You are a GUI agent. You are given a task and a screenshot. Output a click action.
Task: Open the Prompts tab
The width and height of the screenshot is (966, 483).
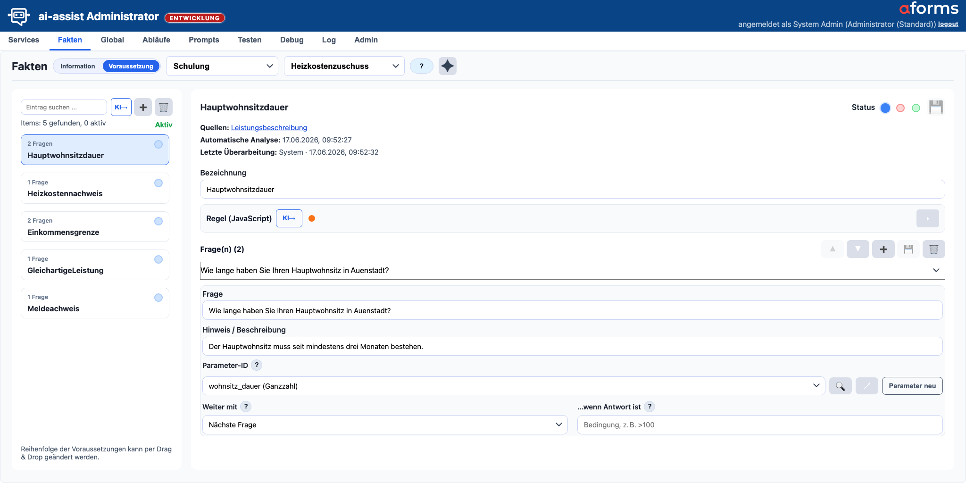click(204, 40)
